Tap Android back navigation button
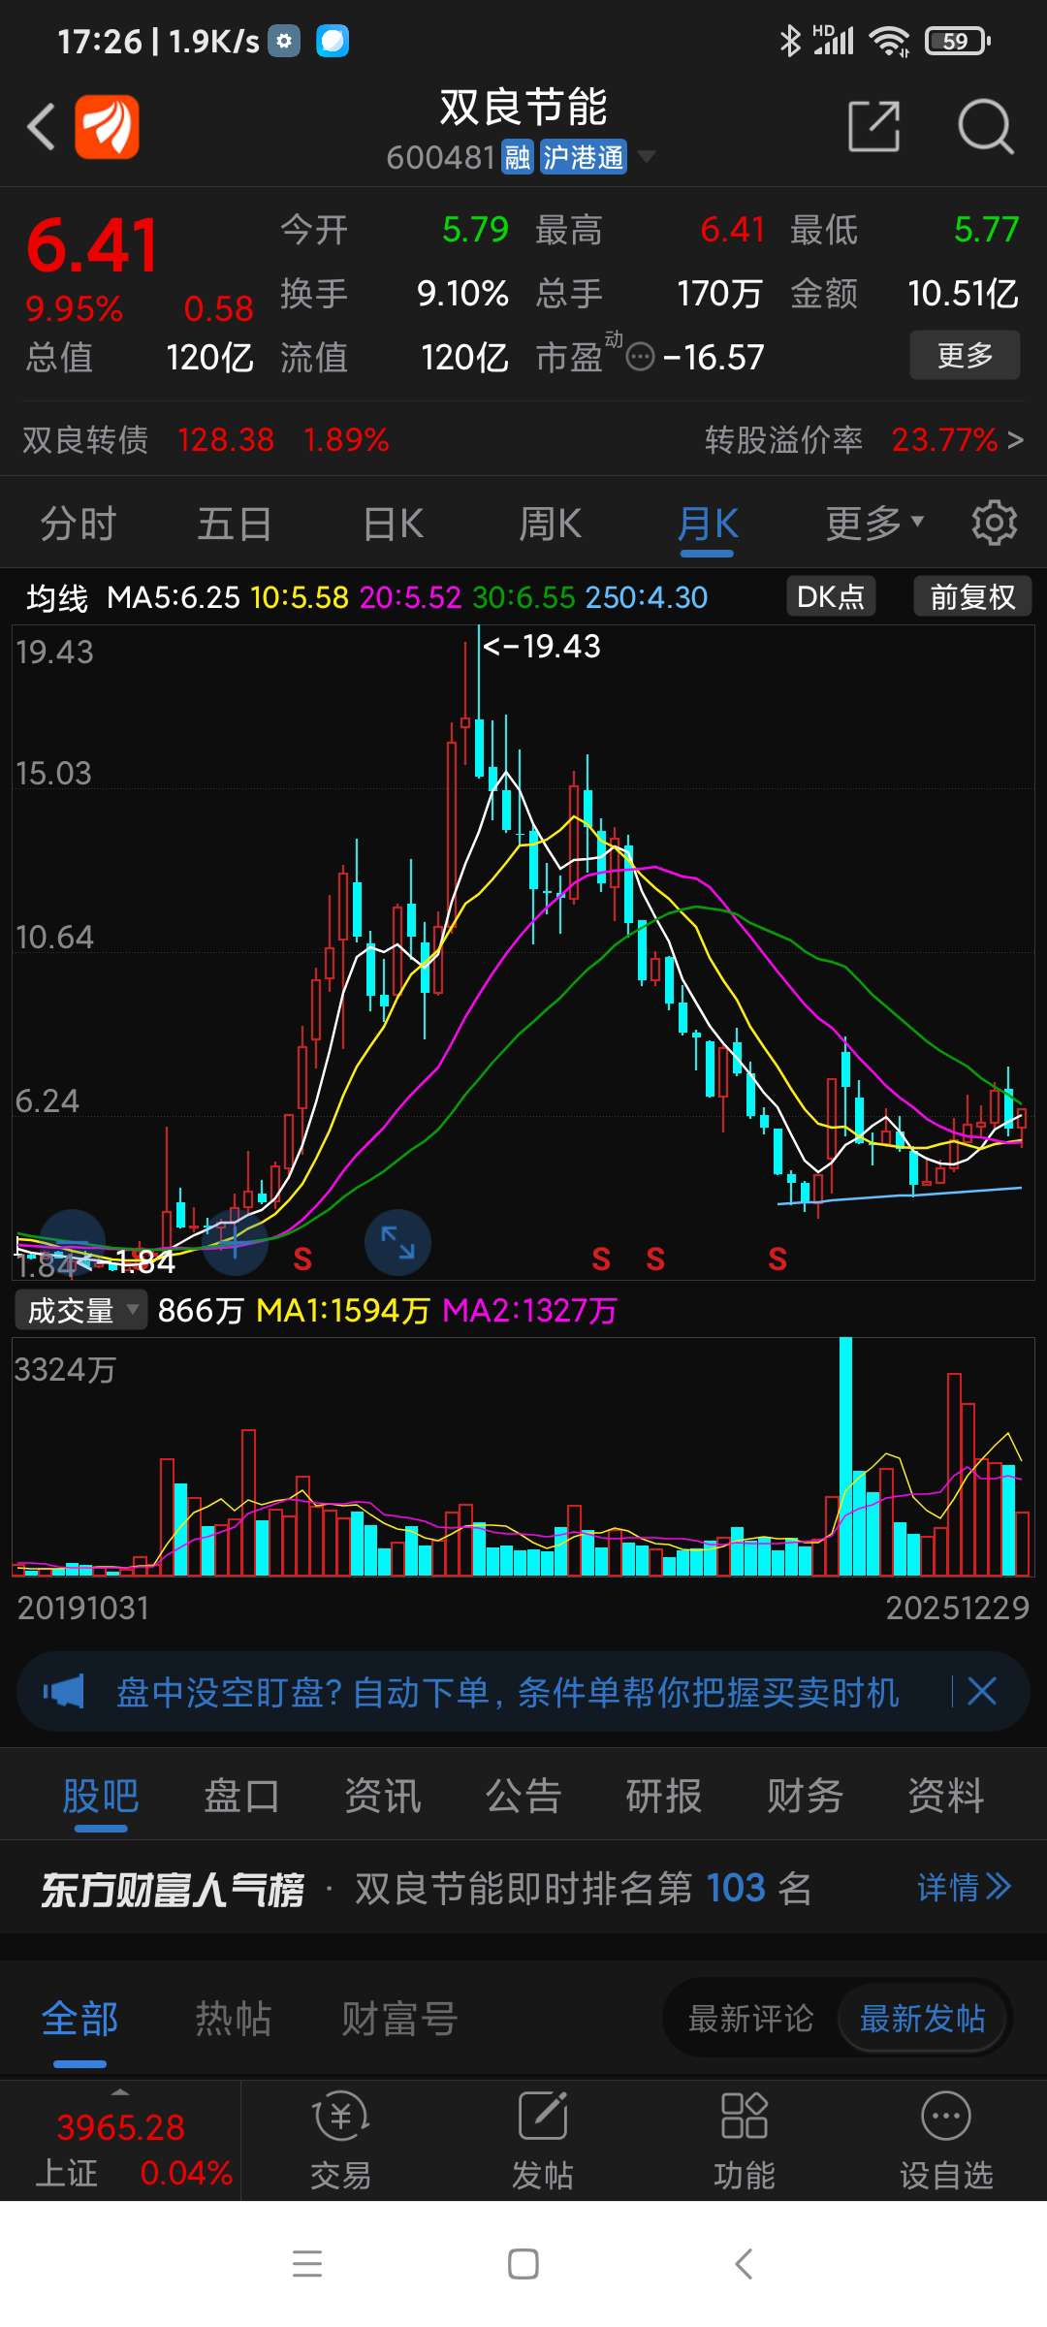Screen dimensions: 1047x2327 coord(744,2264)
